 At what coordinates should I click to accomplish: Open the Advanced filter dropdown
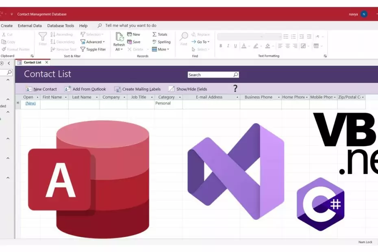click(93, 42)
